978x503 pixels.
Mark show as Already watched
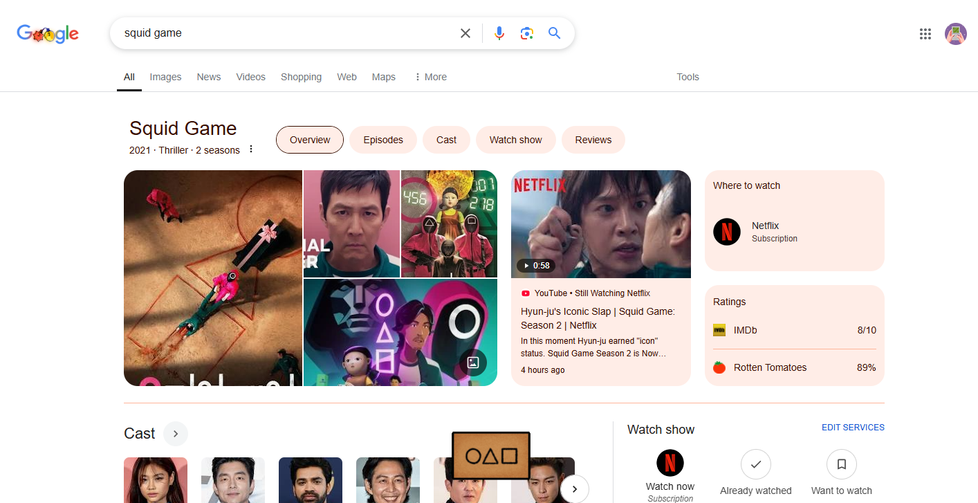coord(755,464)
